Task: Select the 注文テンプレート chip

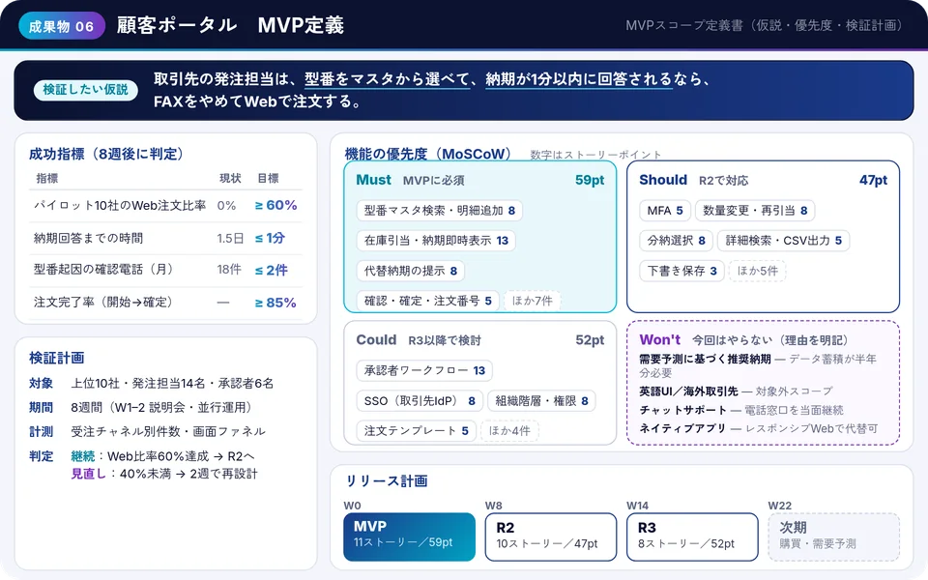Action: pos(416,431)
